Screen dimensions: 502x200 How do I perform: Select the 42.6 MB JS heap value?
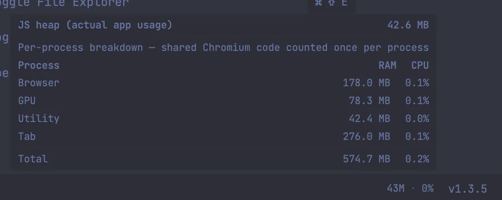tap(408, 25)
